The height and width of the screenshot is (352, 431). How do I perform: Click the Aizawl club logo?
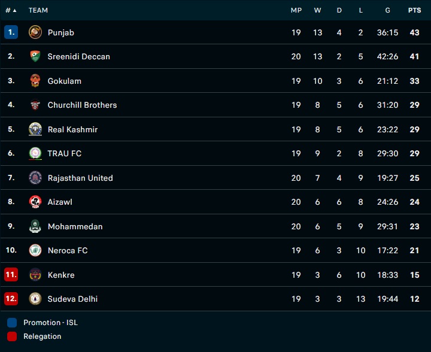pyautogui.click(x=35, y=202)
